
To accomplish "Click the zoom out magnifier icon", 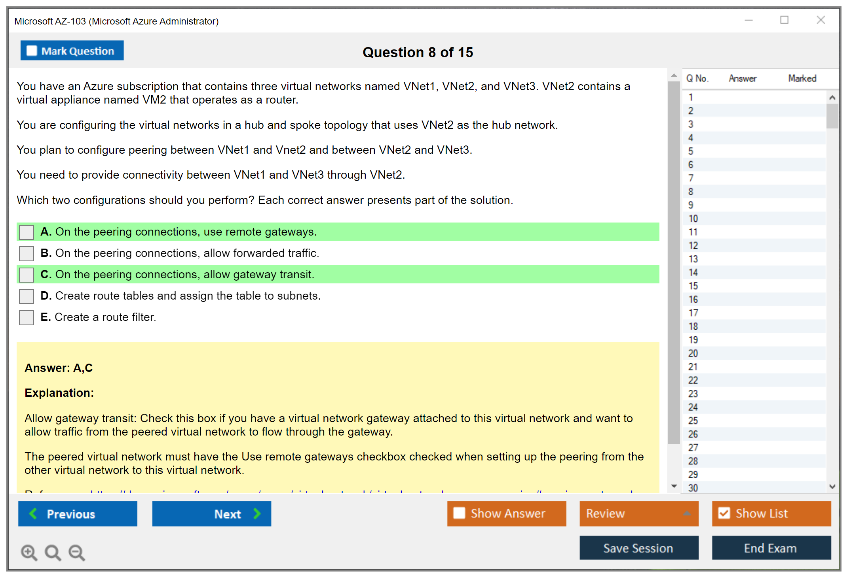I will [x=77, y=552].
